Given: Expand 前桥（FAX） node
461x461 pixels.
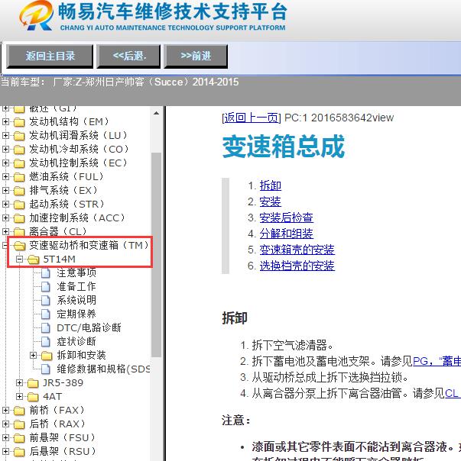Looking at the screenshot, I should tap(5, 410).
